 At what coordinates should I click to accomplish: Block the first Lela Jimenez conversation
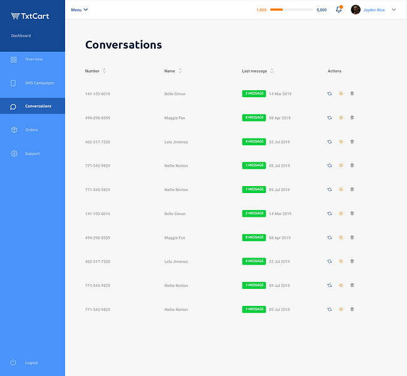[341, 142]
